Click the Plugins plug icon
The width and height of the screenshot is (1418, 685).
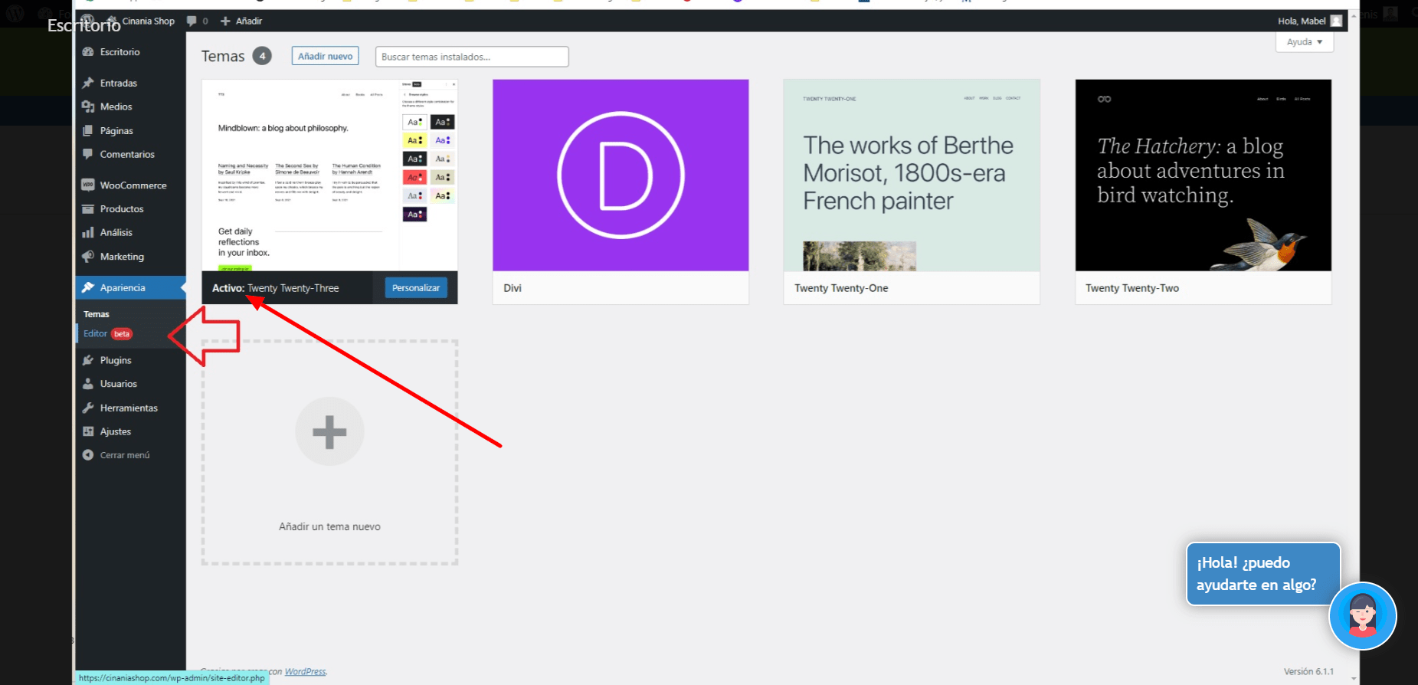coord(88,360)
